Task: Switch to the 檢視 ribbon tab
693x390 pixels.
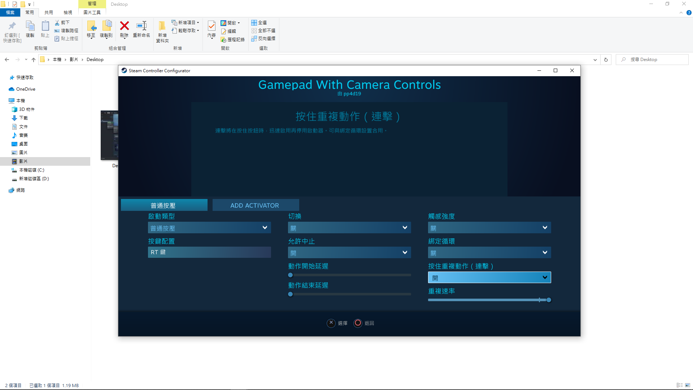Action: pyautogui.click(x=68, y=13)
